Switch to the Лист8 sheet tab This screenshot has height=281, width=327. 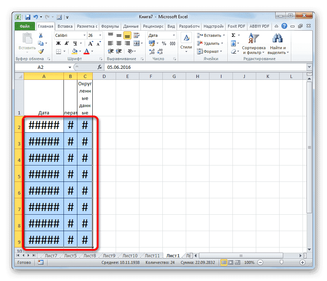point(89,255)
